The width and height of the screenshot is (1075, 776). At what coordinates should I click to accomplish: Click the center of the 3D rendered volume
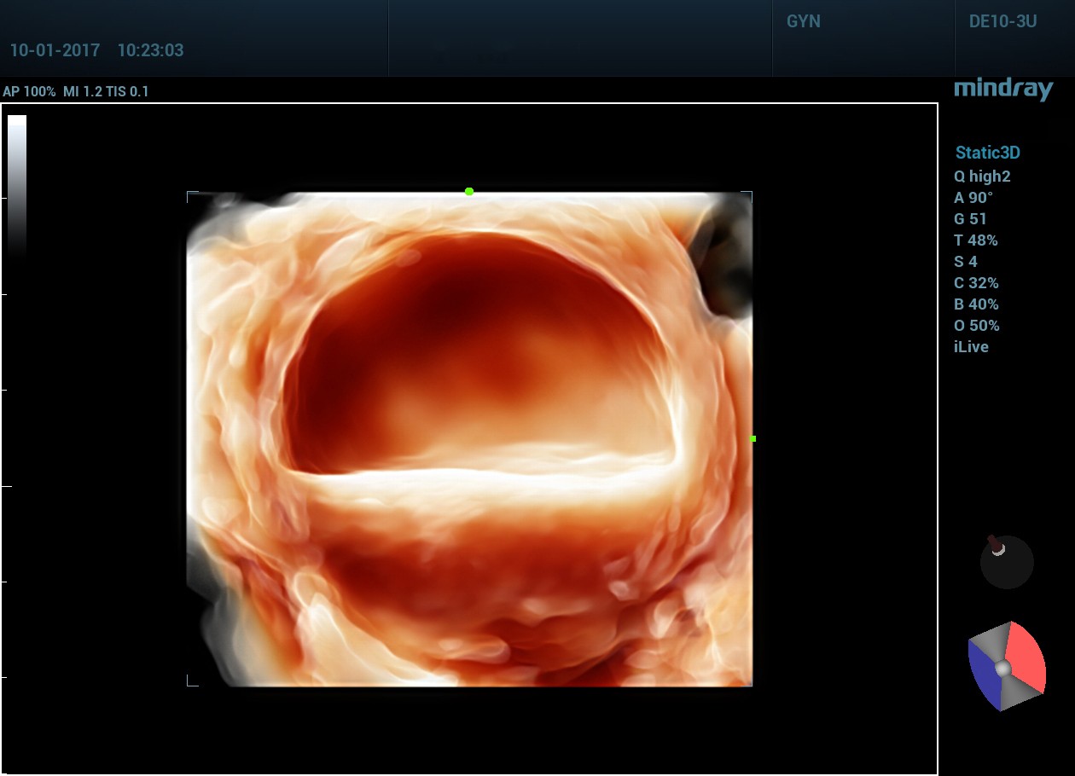click(x=469, y=439)
